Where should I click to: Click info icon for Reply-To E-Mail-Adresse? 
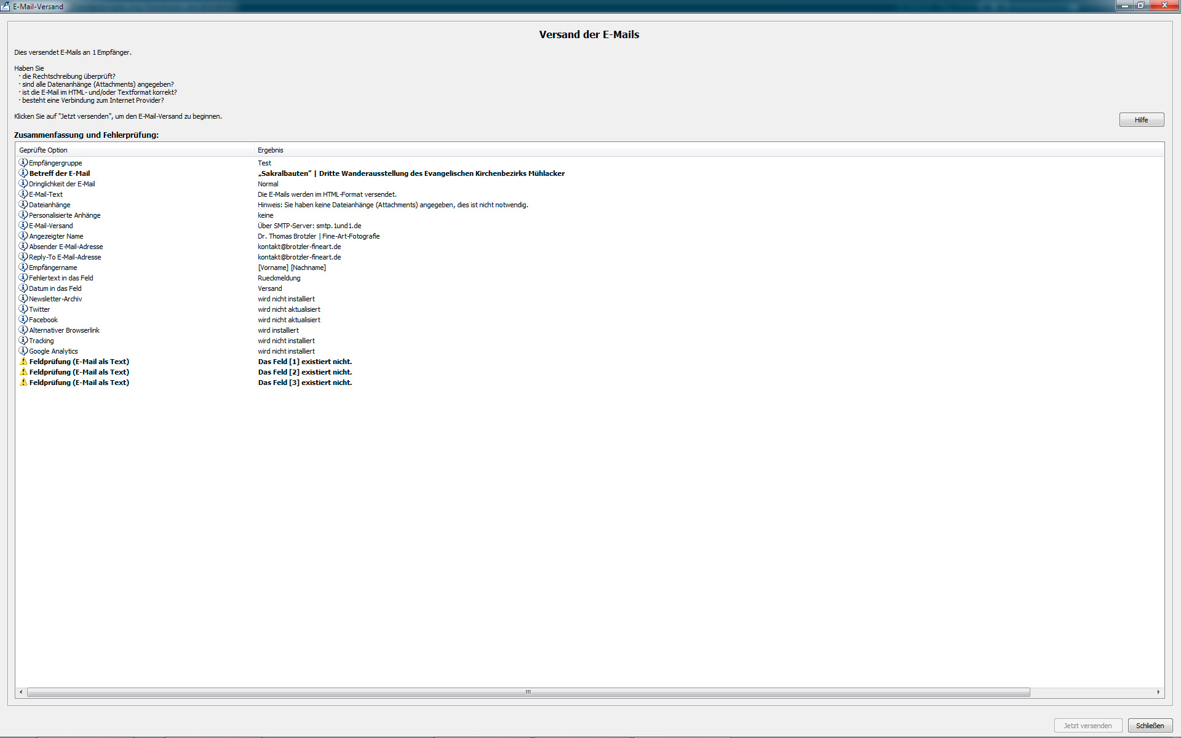point(23,257)
